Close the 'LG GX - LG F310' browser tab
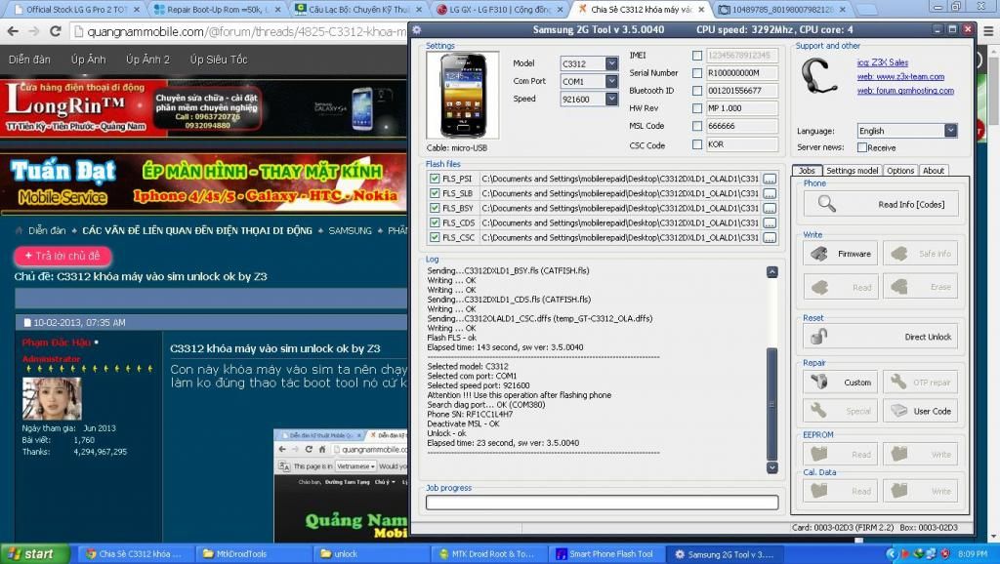1000x564 pixels. 562,10
